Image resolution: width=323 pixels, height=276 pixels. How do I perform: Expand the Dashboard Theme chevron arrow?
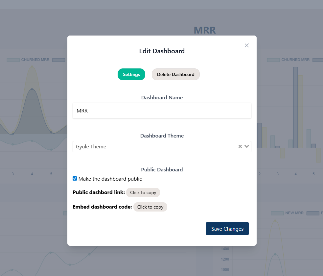pos(247,146)
